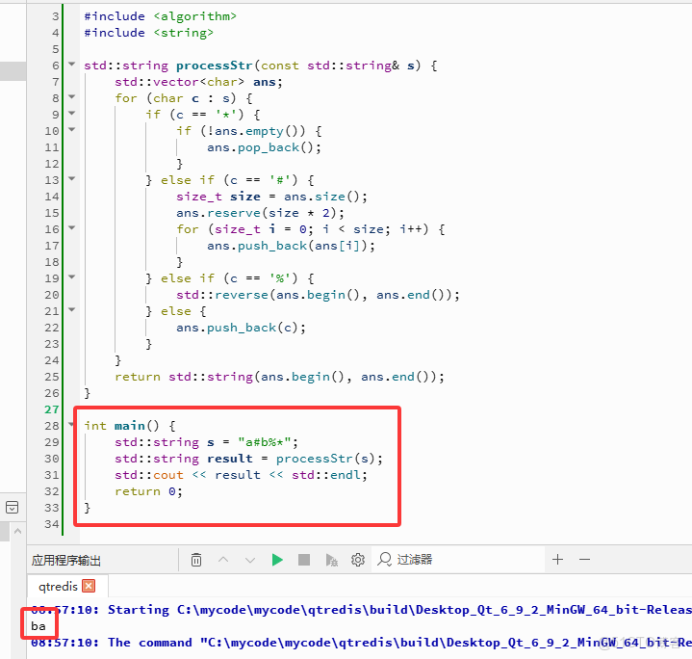Collapse the main function at line 28
The image size is (692, 659).
(71, 425)
